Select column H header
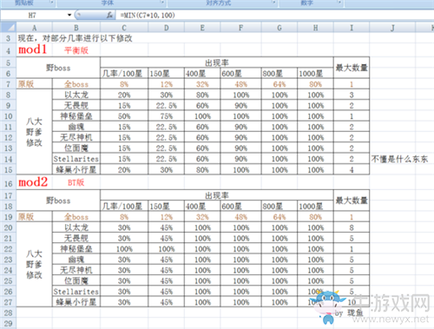Viewport: 434px width, 329px height. coord(315,28)
